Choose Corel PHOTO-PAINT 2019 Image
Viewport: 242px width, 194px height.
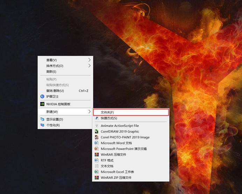[125, 137]
